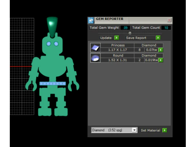Click the green arrow next to Save Report
Screen dimensions: 196x147
click(x=158, y=38)
